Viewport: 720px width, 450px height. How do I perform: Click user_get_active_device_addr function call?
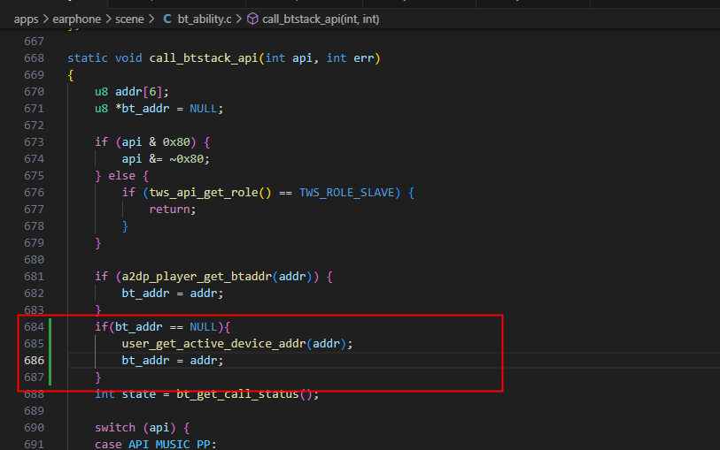click(213, 344)
